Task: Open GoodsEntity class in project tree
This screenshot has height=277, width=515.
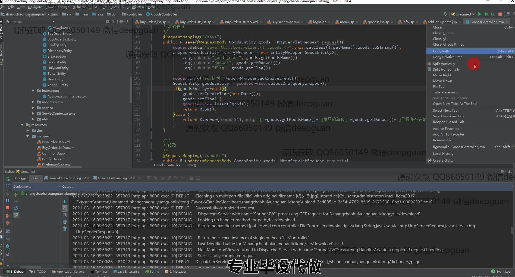Action: (x=57, y=62)
